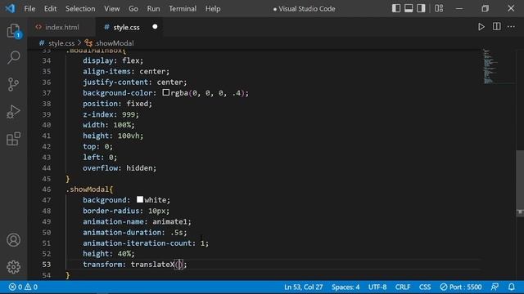Screen dimensions: 524x294
Task: Click line number 46 in gutter
Action: click(47, 189)
